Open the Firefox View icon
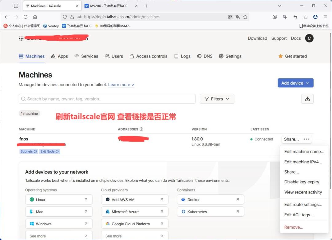This screenshot has width=332, height=240. (16, 6)
